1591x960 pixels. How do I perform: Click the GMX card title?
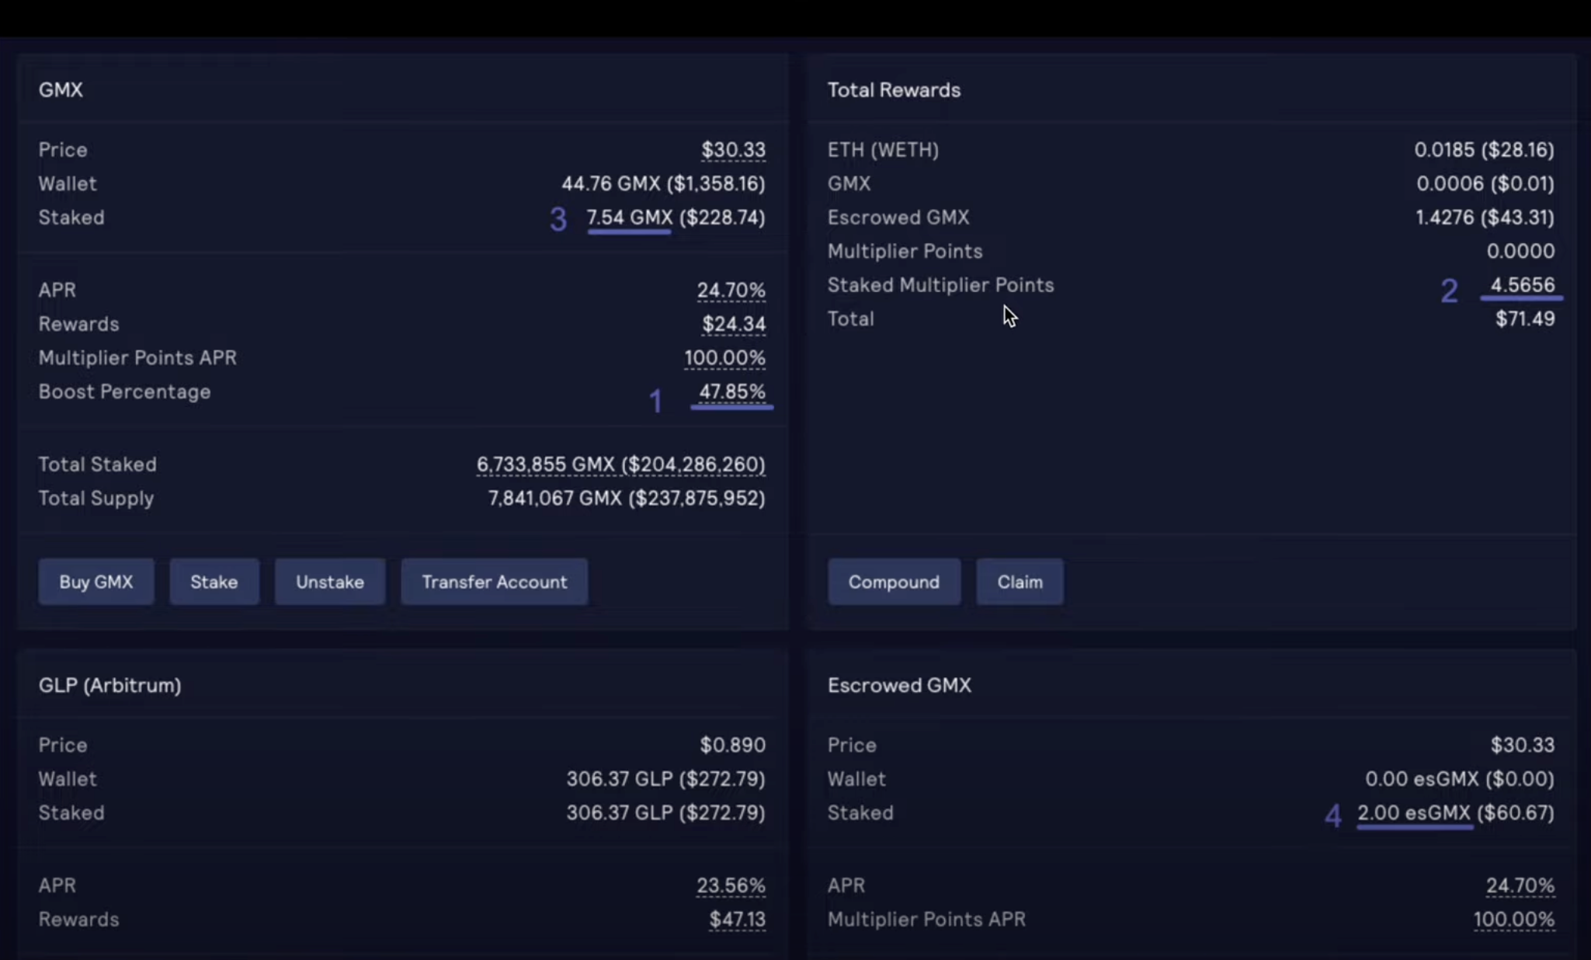pos(61,90)
